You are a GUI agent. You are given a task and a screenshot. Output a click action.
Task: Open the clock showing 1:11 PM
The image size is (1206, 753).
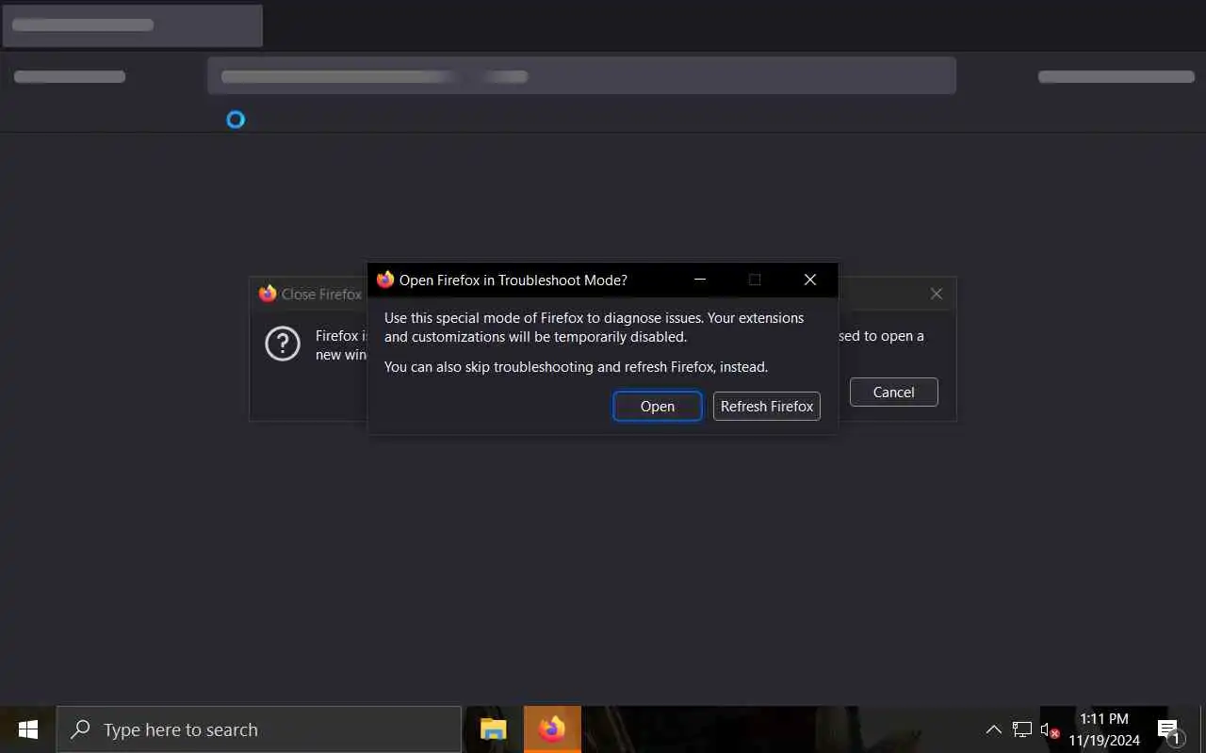[1104, 729]
